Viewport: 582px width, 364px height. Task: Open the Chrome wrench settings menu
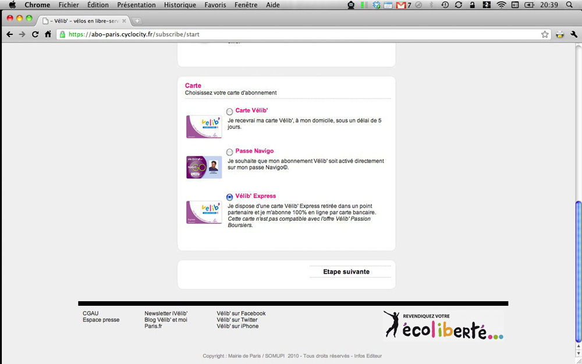point(574,34)
